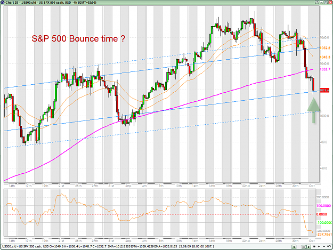Click the chart title text 'Chart 28 - .US500.cfd'

pos(21,3)
